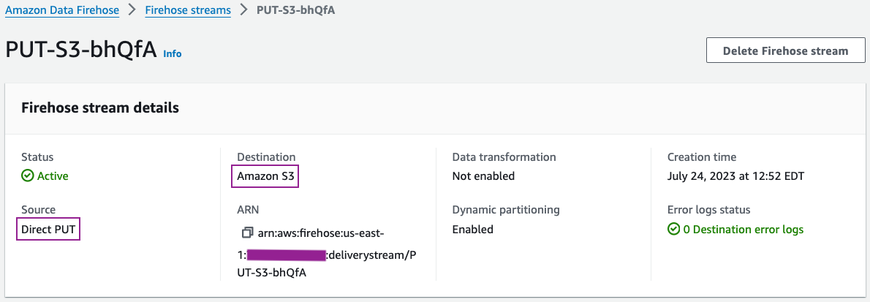Click the Dynamic partitioning Enabled value

click(472, 230)
